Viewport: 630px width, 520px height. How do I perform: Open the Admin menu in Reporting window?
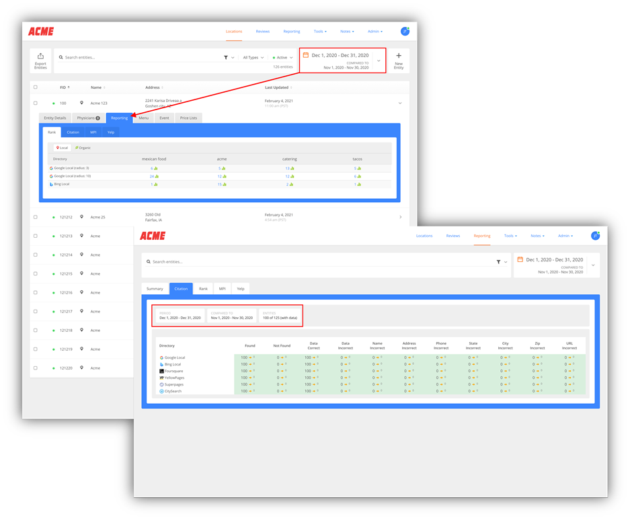point(565,236)
